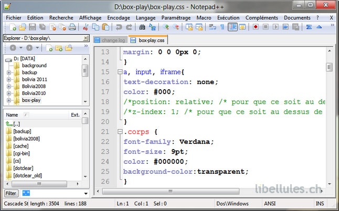
Task: Open the Macro menu
Action: coord(204,18)
